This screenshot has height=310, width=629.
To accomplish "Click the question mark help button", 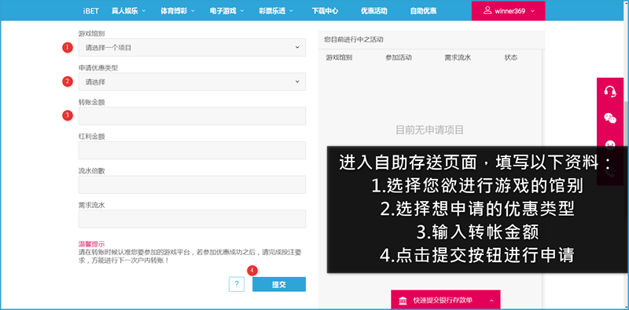I will point(237,284).
